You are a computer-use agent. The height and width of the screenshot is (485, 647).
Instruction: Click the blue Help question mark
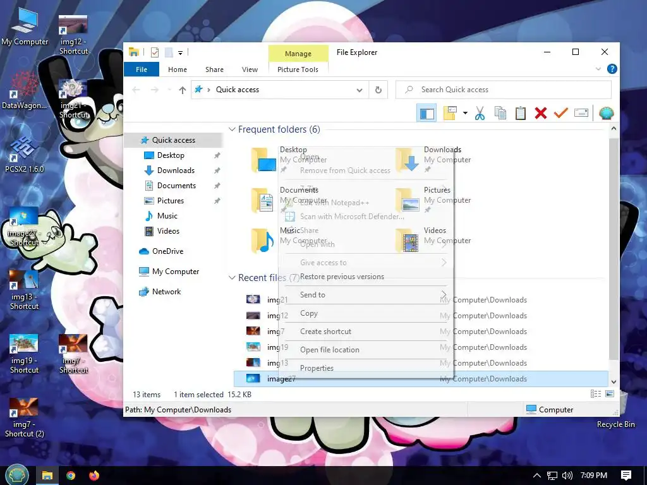[x=612, y=69]
